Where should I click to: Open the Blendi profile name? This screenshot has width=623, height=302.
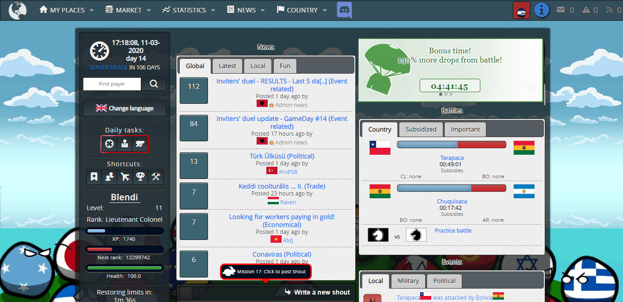pos(124,197)
